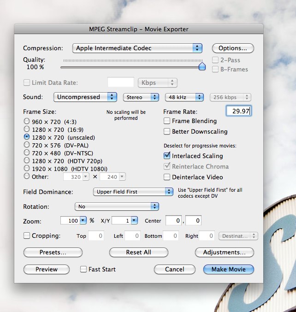Select 1280 × 720 (unscaled) frame size

tap(27, 137)
